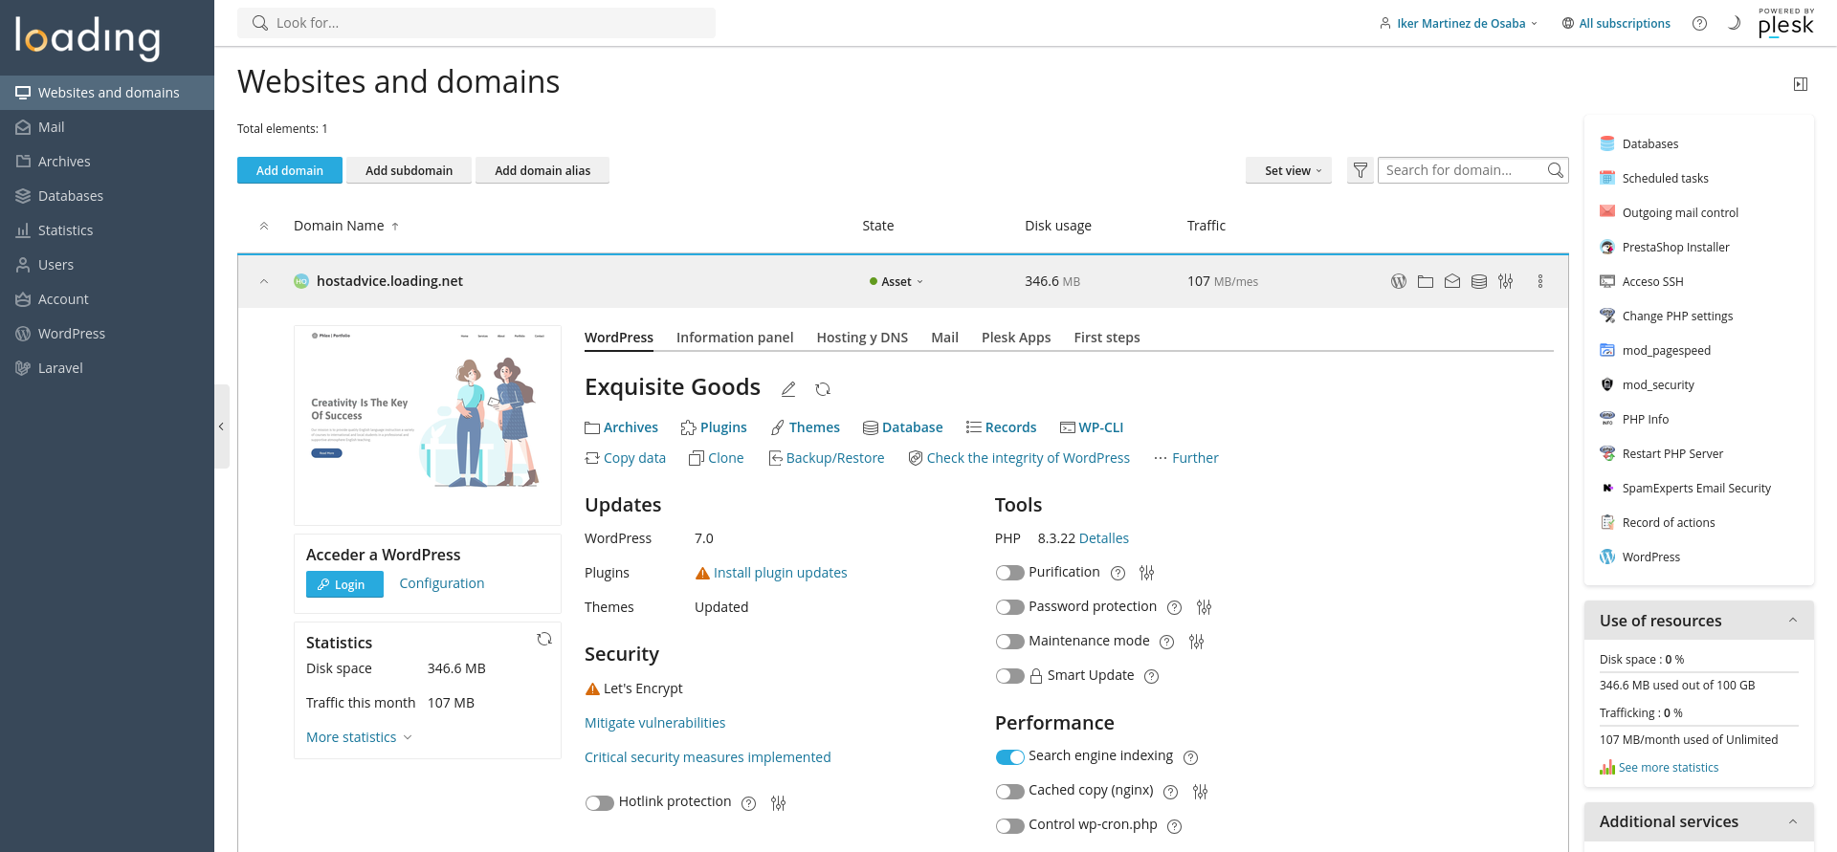Open the Plesk Apps tab
The height and width of the screenshot is (852, 1837).
click(x=1016, y=338)
